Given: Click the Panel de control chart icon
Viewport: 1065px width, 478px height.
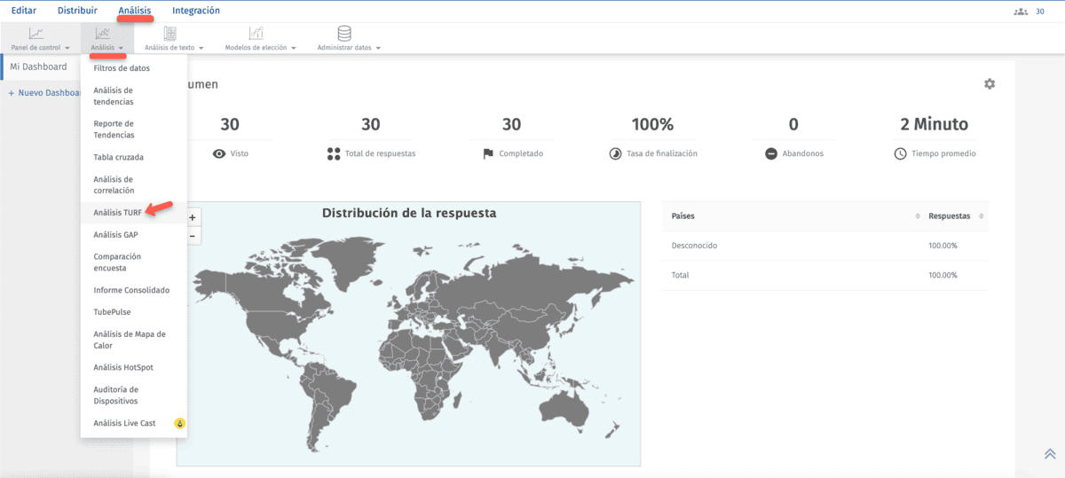Looking at the screenshot, I should [x=35, y=33].
